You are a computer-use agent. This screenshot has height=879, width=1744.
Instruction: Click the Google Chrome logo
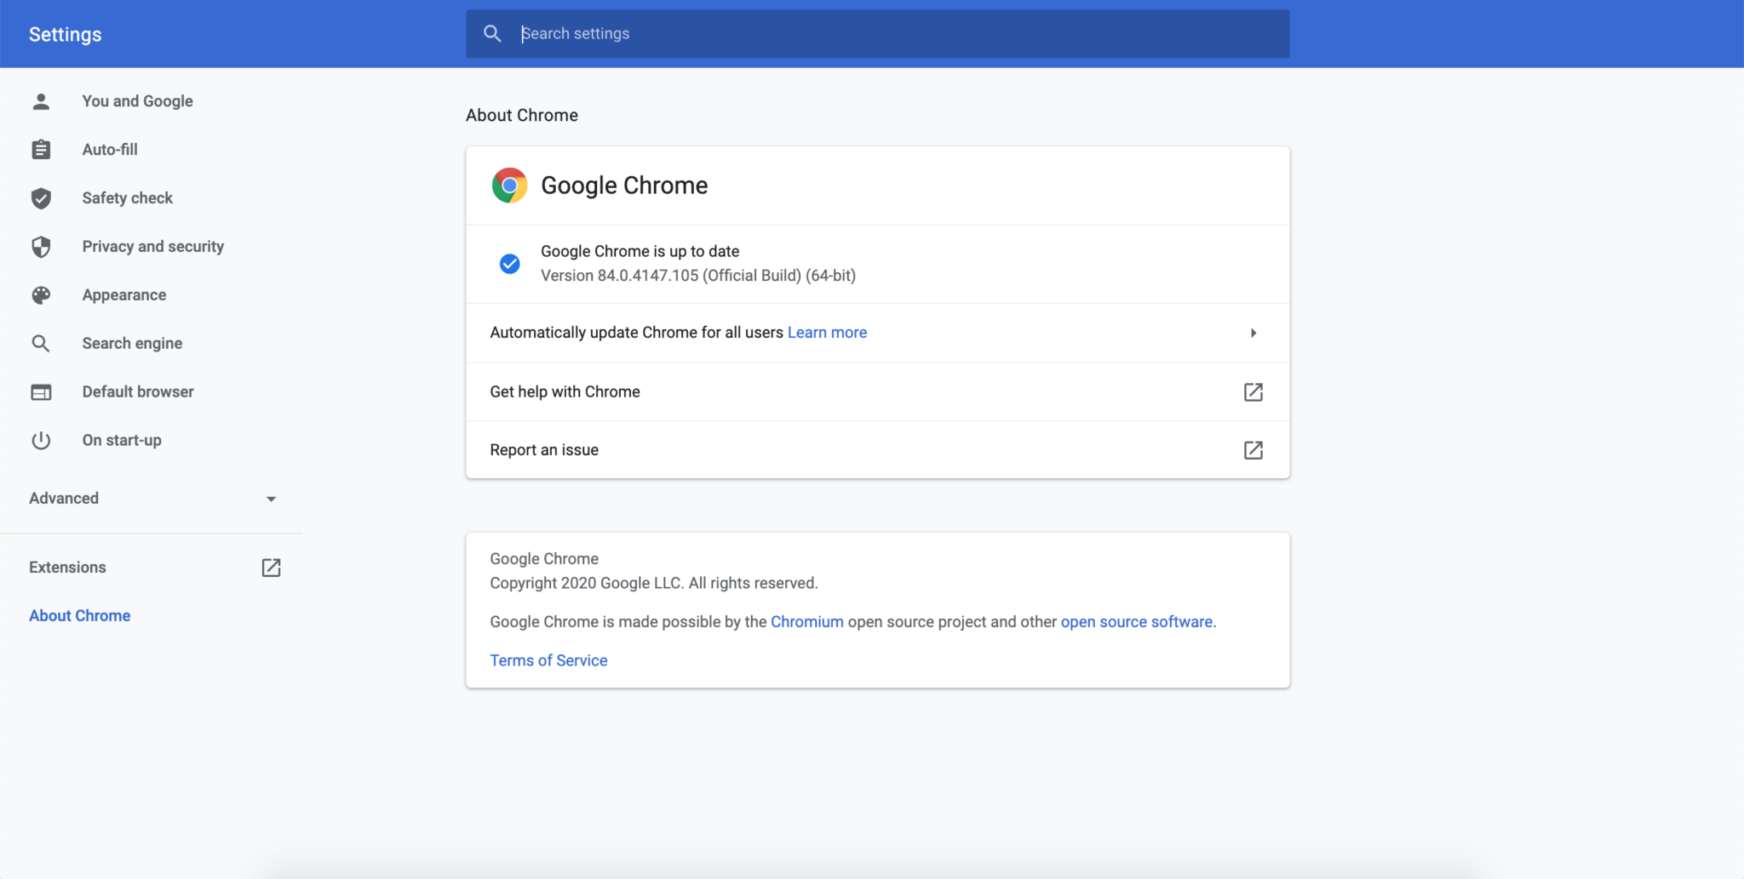click(x=509, y=184)
